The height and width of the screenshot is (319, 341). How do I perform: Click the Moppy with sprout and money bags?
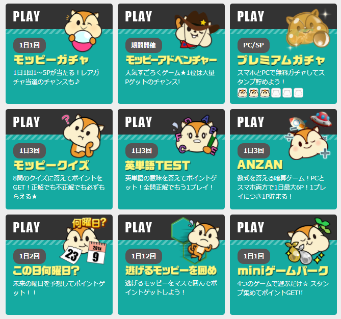[x=308, y=241]
